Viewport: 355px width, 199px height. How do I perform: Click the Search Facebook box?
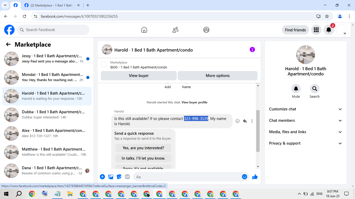click(x=53, y=30)
